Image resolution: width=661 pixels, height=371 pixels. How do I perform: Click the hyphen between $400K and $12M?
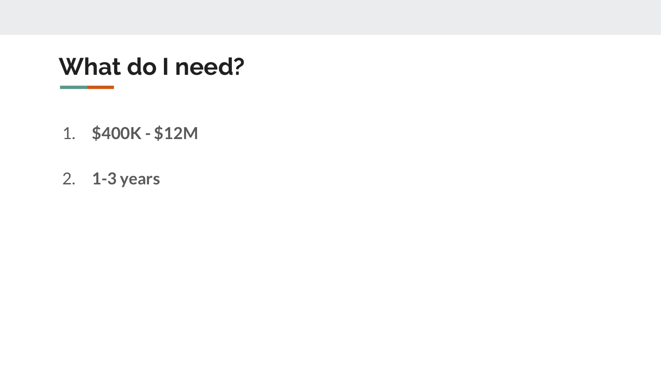(x=148, y=134)
